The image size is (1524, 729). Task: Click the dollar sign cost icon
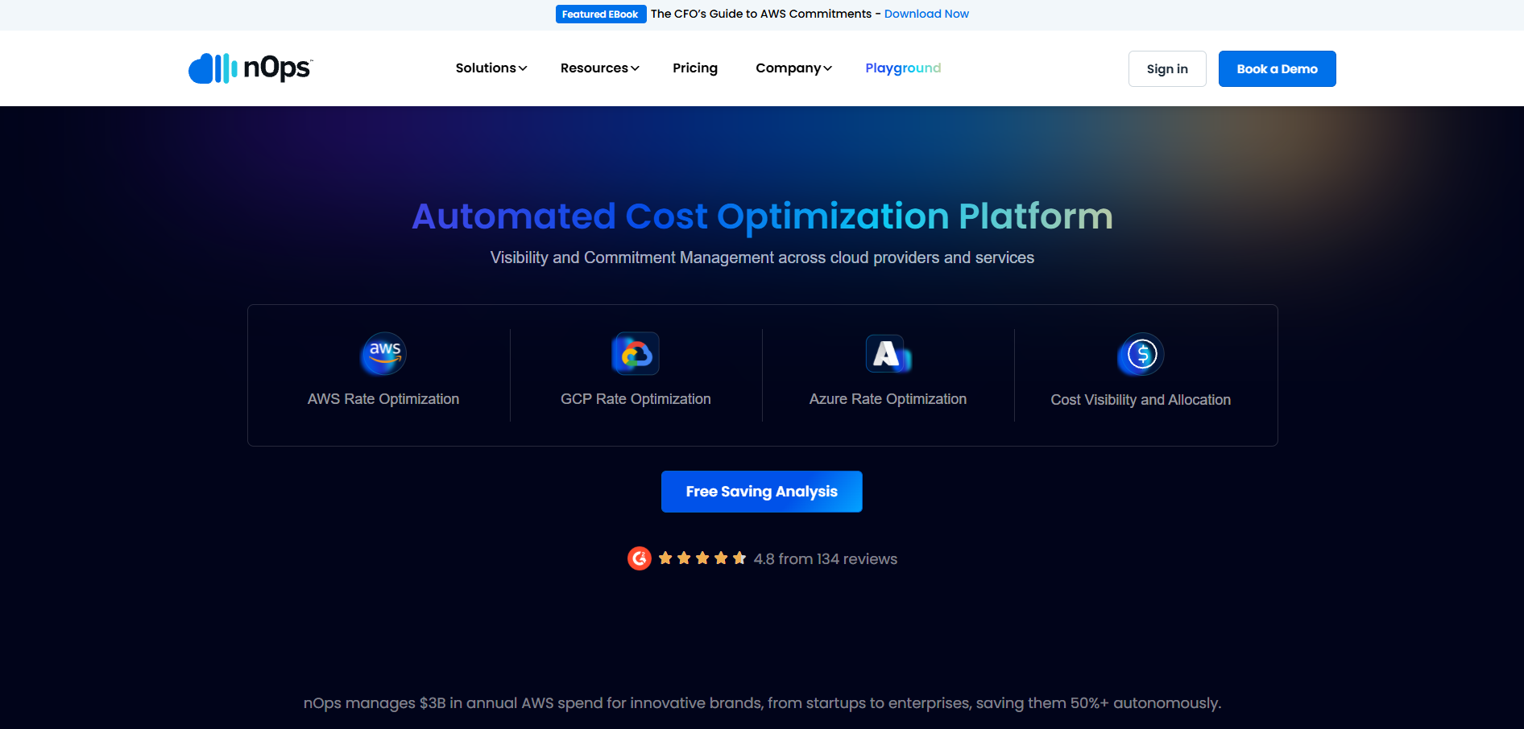pos(1141,354)
